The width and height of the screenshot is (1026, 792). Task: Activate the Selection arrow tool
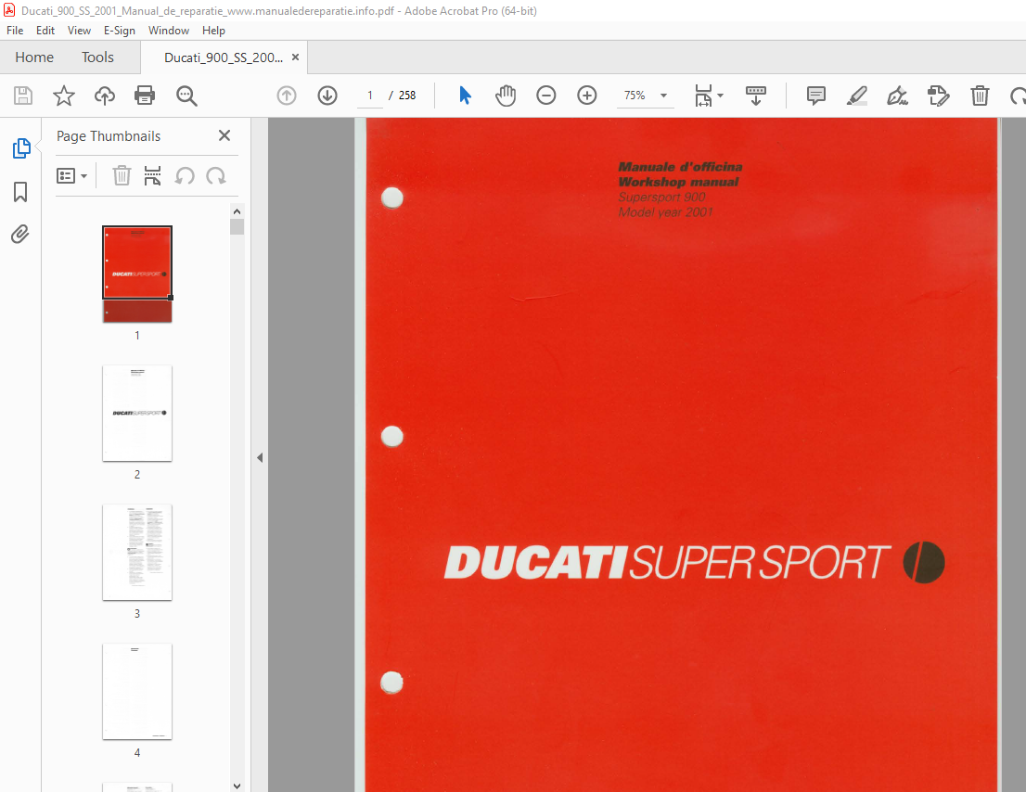466,96
